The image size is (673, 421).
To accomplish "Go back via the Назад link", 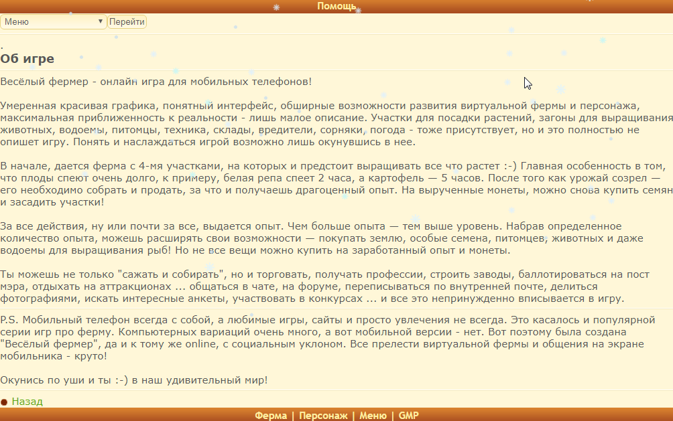I will coord(27,402).
